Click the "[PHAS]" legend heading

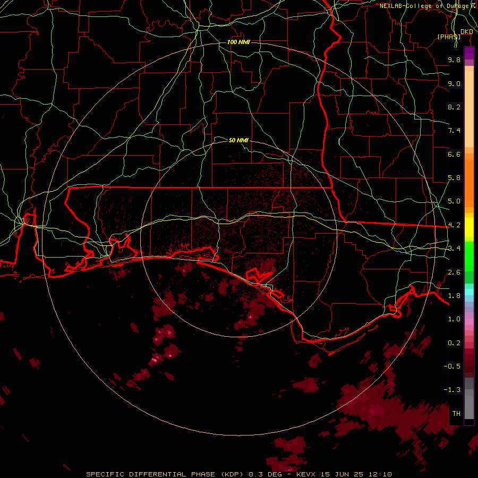click(449, 37)
